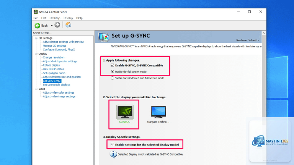Open Set up multiple displays task
This screenshot has height=165, width=294.
[56, 85]
